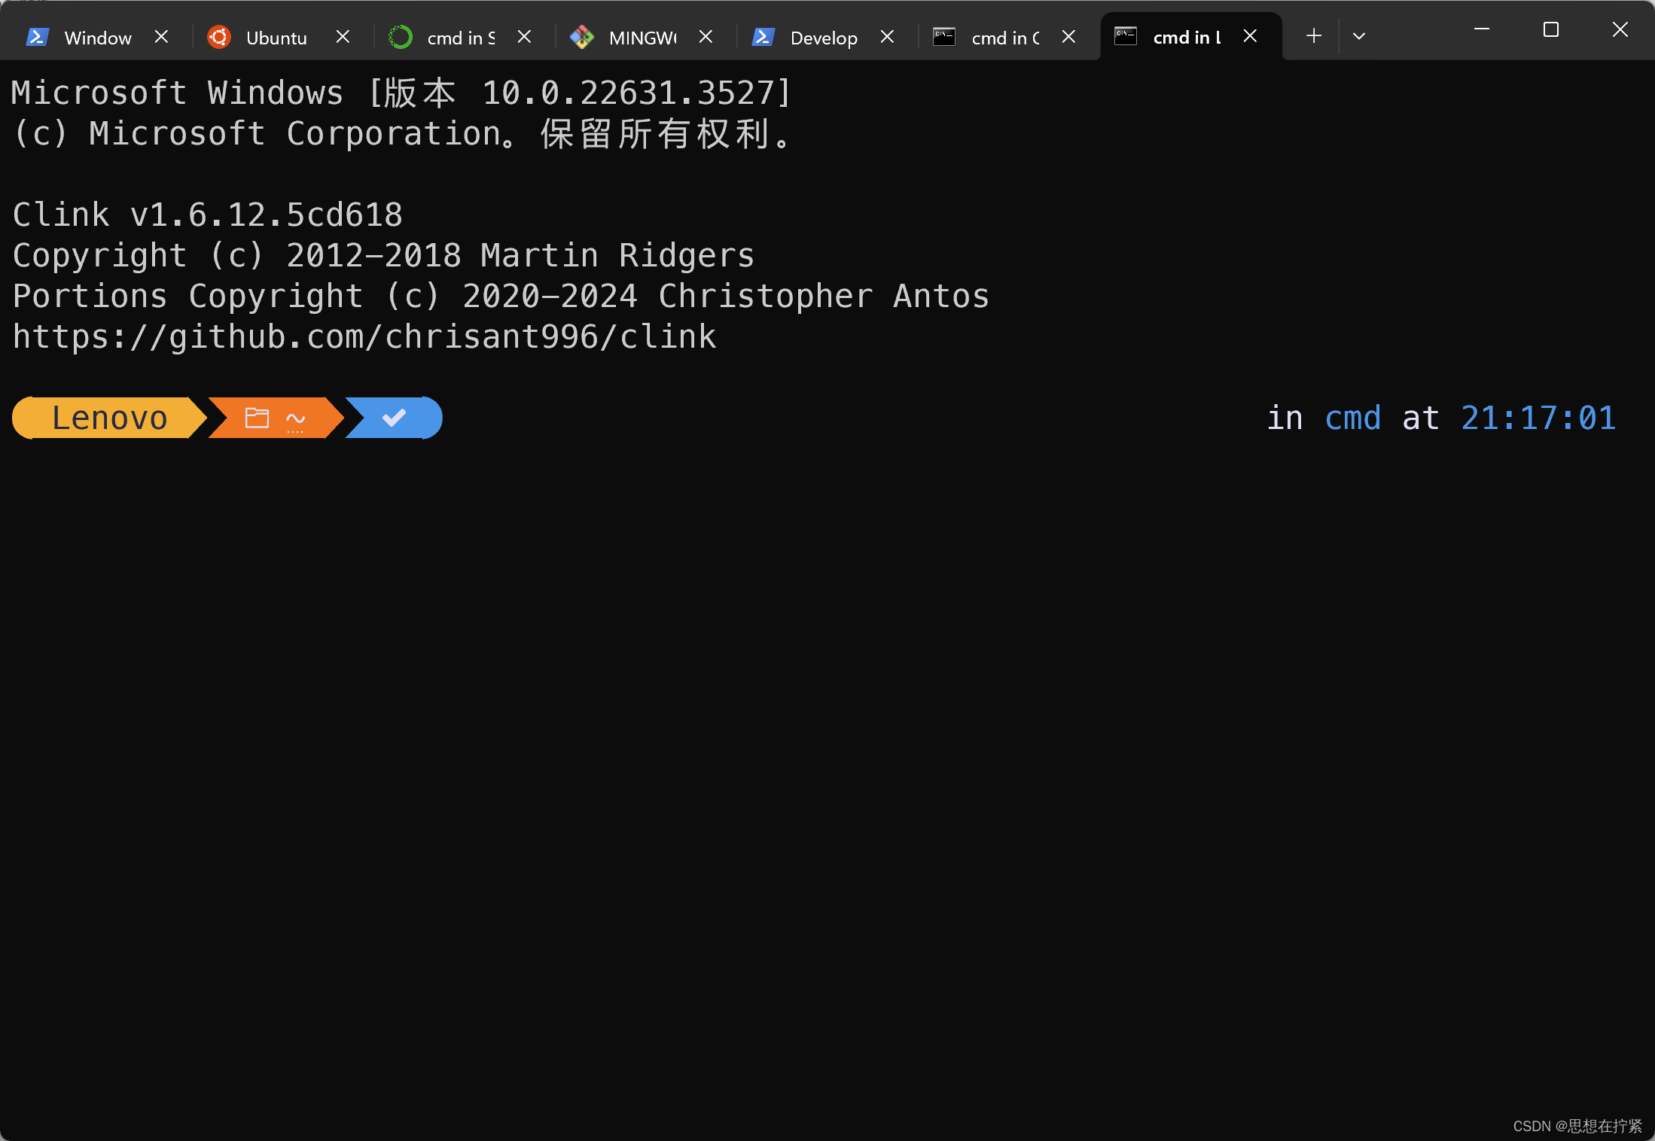Close the Ubuntu tab
This screenshot has width=1655, height=1141.
click(x=343, y=37)
